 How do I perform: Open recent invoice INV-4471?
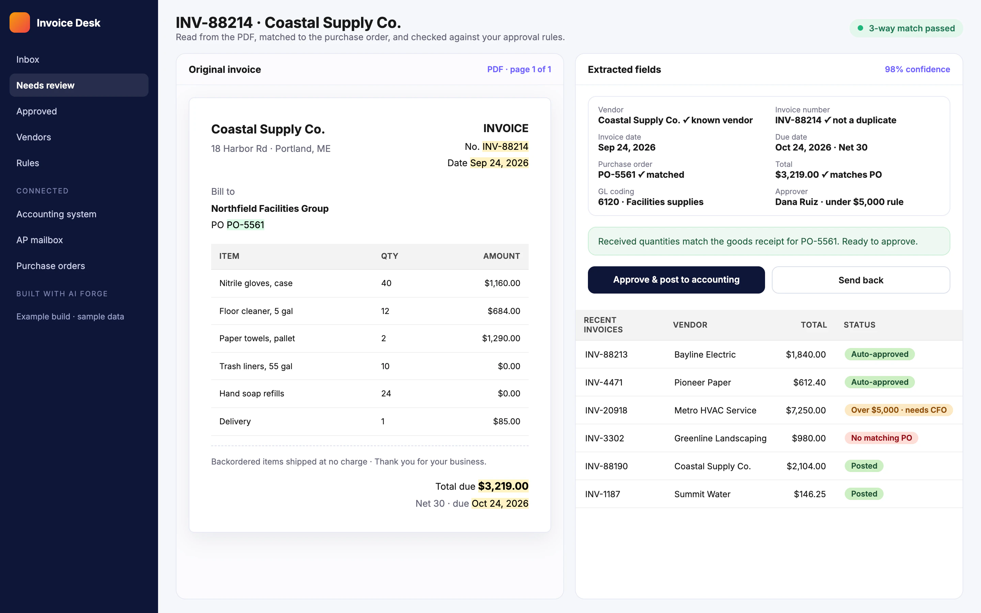pos(769,382)
